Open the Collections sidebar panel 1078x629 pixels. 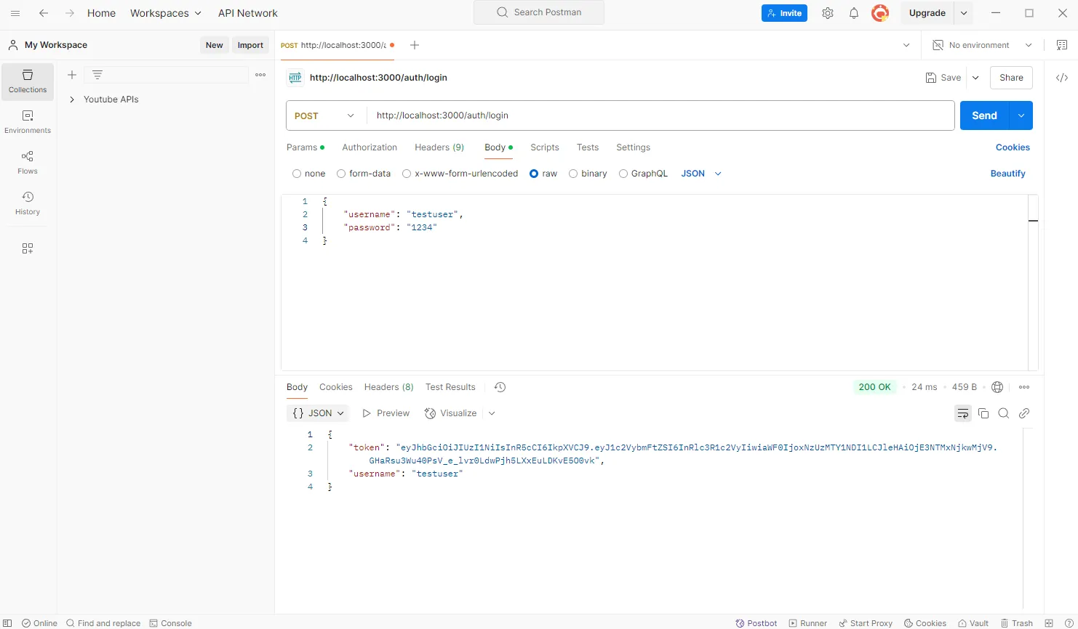pyautogui.click(x=28, y=81)
